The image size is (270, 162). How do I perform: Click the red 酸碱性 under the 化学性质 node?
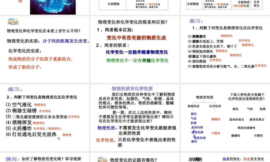pyautogui.click(x=216, y=119)
